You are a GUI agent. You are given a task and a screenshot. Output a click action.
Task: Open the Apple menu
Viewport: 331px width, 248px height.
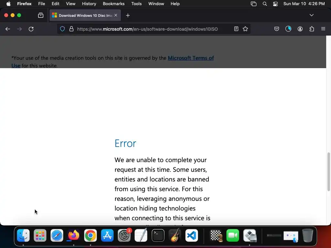tap(8, 4)
